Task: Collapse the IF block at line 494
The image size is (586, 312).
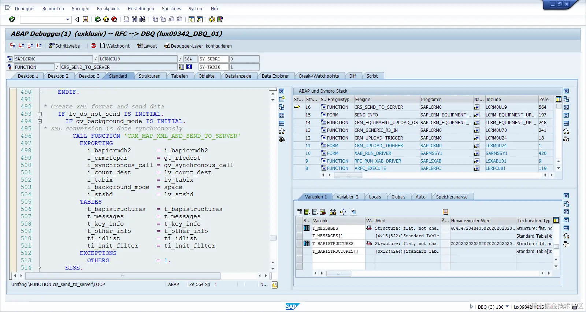Action: point(40,121)
